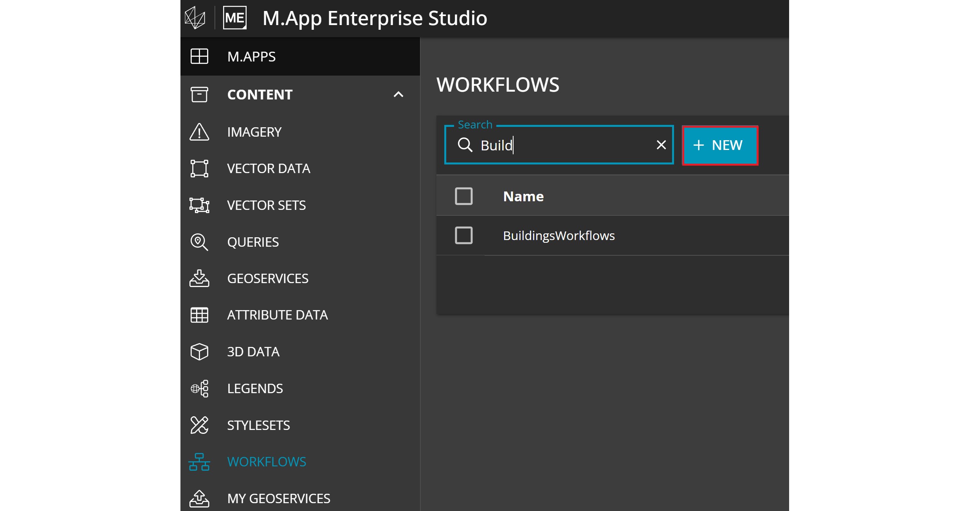Select VECTOR DATA in the sidebar
977x511 pixels.
(300, 168)
